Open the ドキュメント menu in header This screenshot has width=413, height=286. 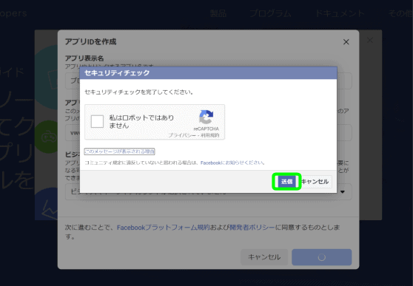coord(340,13)
